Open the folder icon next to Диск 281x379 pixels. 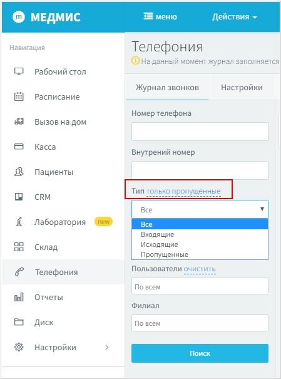[x=19, y=322]
